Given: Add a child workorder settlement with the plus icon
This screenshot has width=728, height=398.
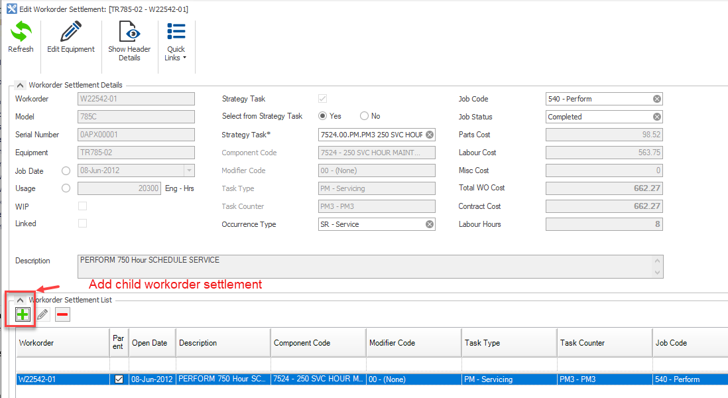Looking at the screenshot, I should (x=21, y=314).
